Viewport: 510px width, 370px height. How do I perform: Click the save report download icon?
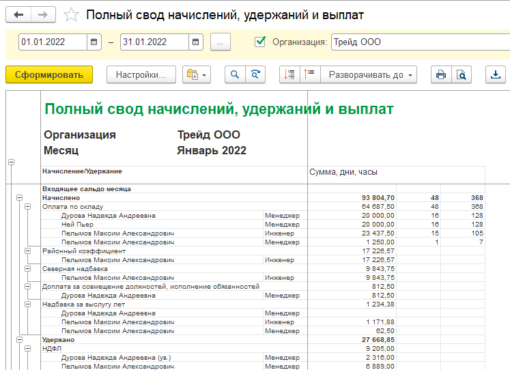[496, 74]
